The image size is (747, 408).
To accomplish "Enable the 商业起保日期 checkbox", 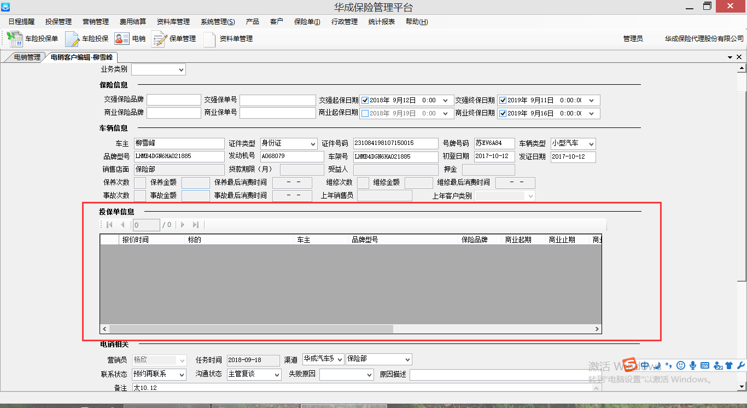I will click(x=365, y=114).
